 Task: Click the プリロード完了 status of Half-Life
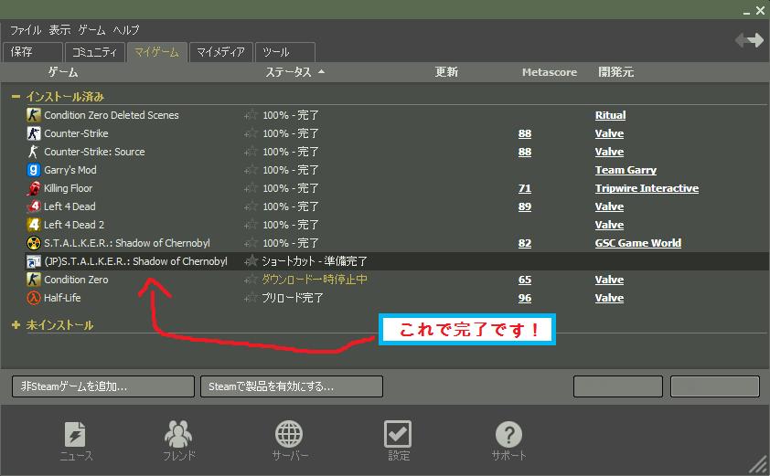pyautogui.click(x=293, y=298)
